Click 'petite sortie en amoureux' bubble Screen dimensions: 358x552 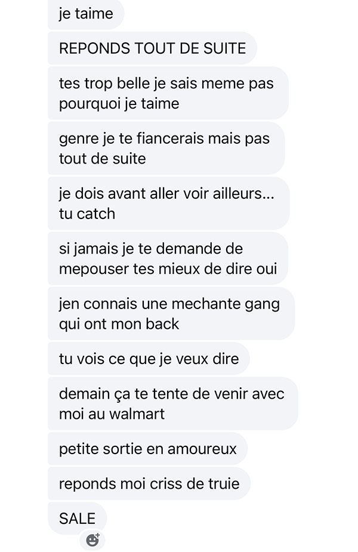(x=147, y=449)
